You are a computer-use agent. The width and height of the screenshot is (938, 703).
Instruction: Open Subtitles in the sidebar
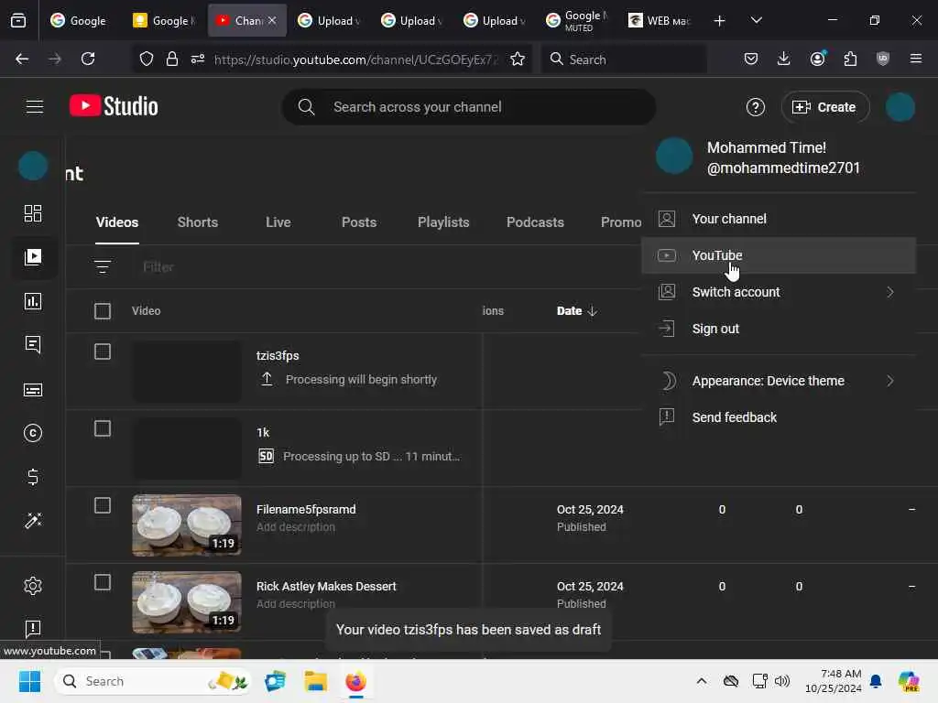coord(33,390)
